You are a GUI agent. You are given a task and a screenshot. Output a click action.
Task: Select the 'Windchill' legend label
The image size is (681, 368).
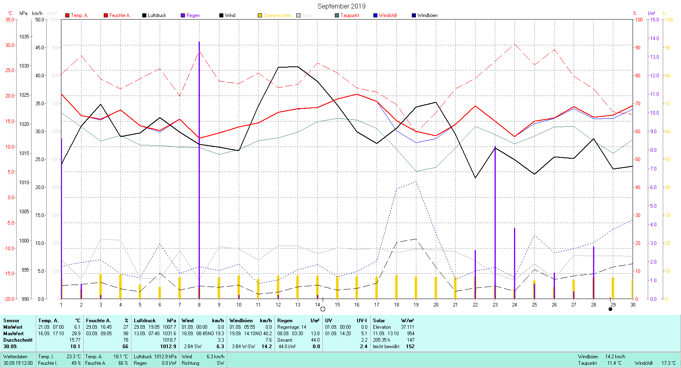[x=388, y=15]
